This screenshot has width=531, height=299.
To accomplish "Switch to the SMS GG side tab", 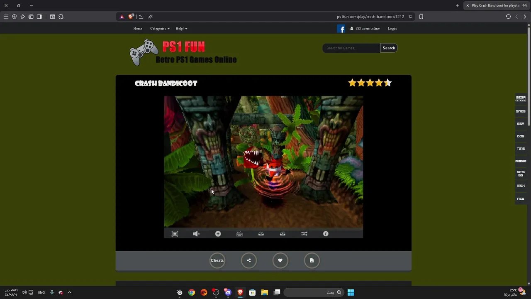I will pos(521,174).
